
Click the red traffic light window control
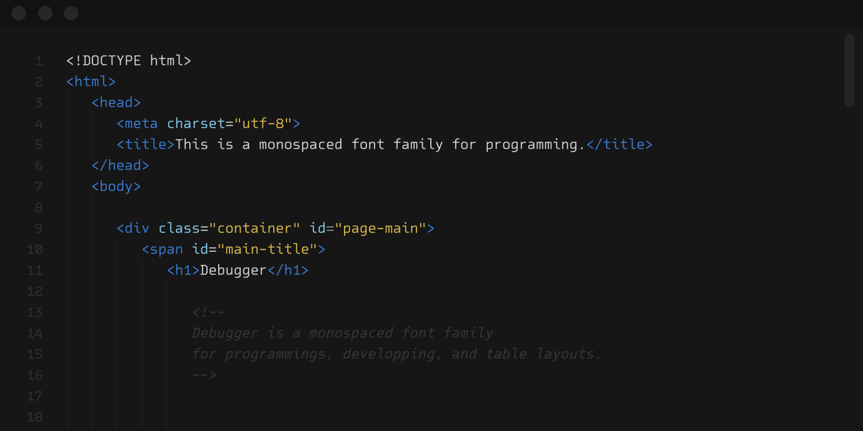pos(18,13)
